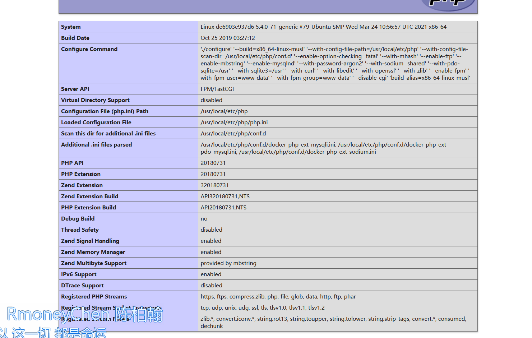Select 'Registered PHP Streams' label

click(94, 297)
